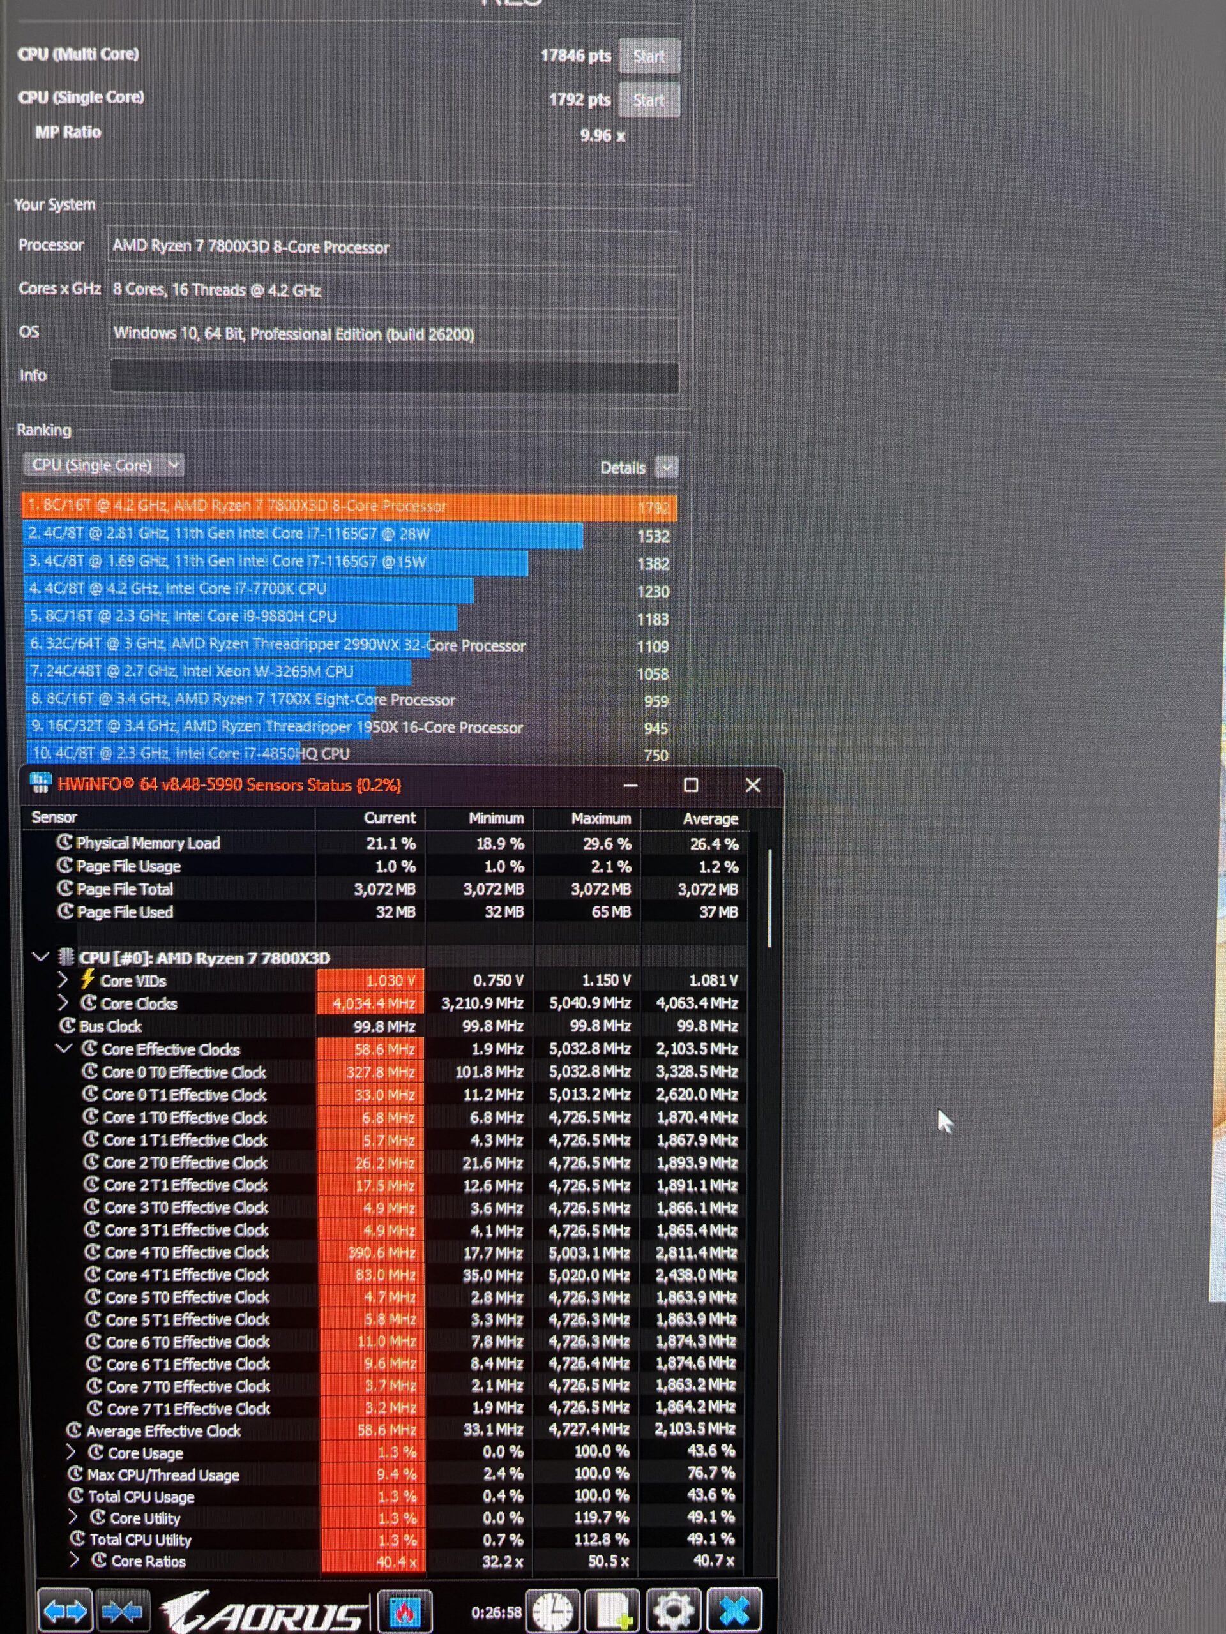The height and width of the screenshot is (1634, 1226).
Task: Click the AORUS logo in HWiNFO toolbar
Action: pyautogui.click(x=264, y=1612)
